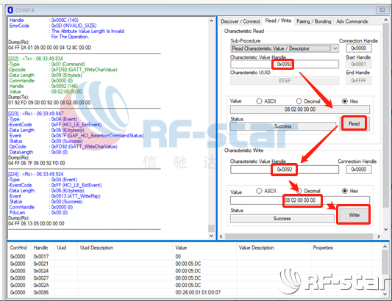
Task: Select ASCII radio in Characteristic Write
Action: click(260, 191)
